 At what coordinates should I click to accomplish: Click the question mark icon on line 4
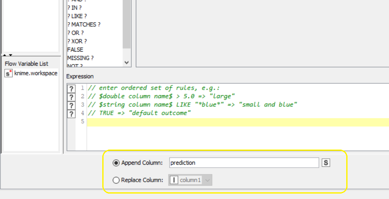71,114
